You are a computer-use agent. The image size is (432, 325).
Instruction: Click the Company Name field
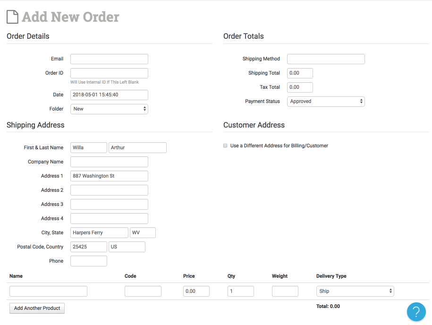coord(109,162)
